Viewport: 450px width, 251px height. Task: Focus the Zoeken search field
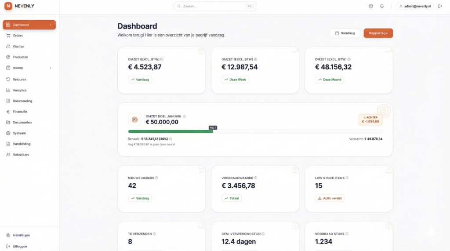click(214, 6)
